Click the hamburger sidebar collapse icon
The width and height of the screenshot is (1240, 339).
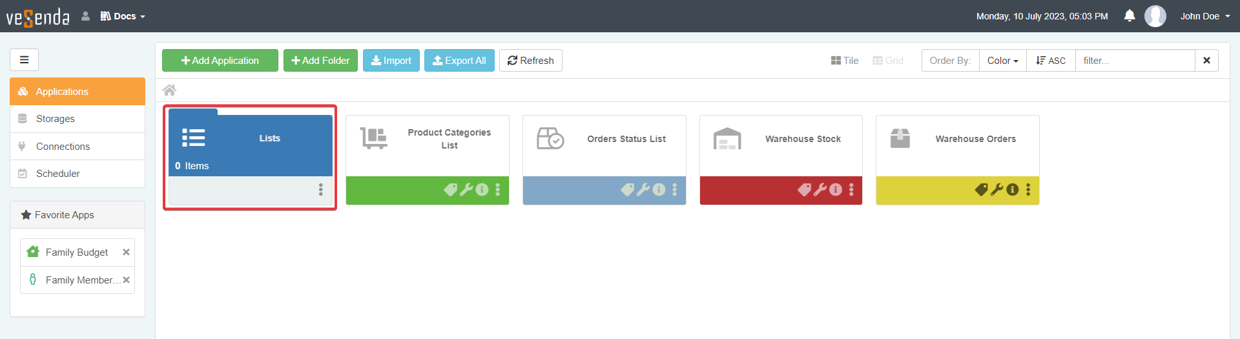[x=24, y=60]
